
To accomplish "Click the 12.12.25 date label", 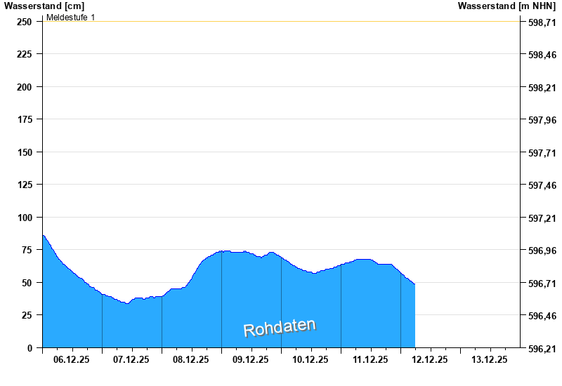I will click(x=430, y=359).
